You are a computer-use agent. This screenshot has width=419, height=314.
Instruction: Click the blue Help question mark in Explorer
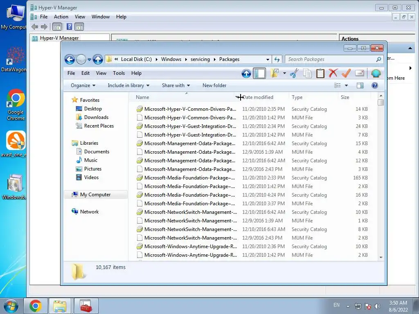(375, 85)
